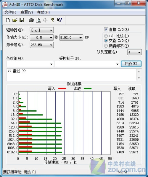
Task: Click write value 157
Action: coord(121,94)
